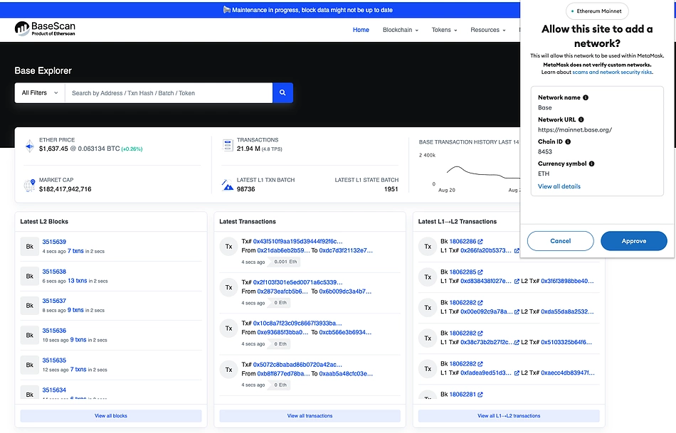Screen dimensions: 676x433
Task: Select Home in the navigation menu
Action: tap(361, 30)
